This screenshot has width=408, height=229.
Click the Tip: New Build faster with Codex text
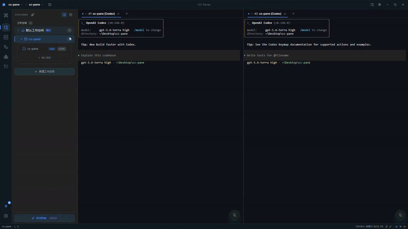coord(108,45)
